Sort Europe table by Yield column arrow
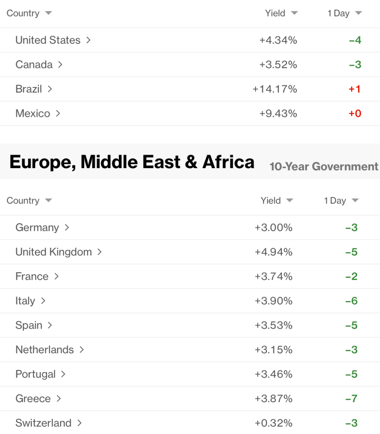380x434 pixels. coord(290,200)
